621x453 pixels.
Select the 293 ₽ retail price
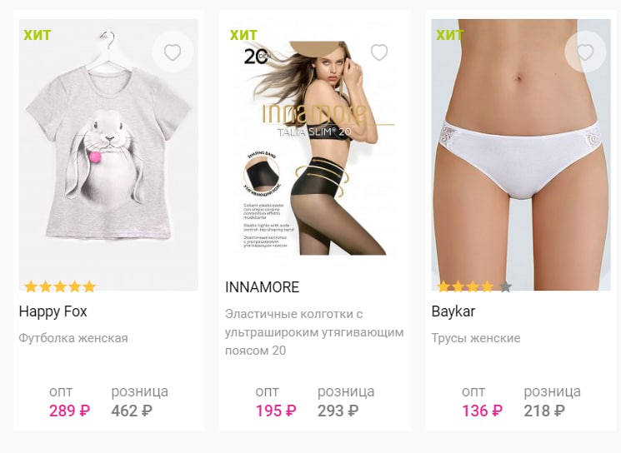tap(338, 411)
